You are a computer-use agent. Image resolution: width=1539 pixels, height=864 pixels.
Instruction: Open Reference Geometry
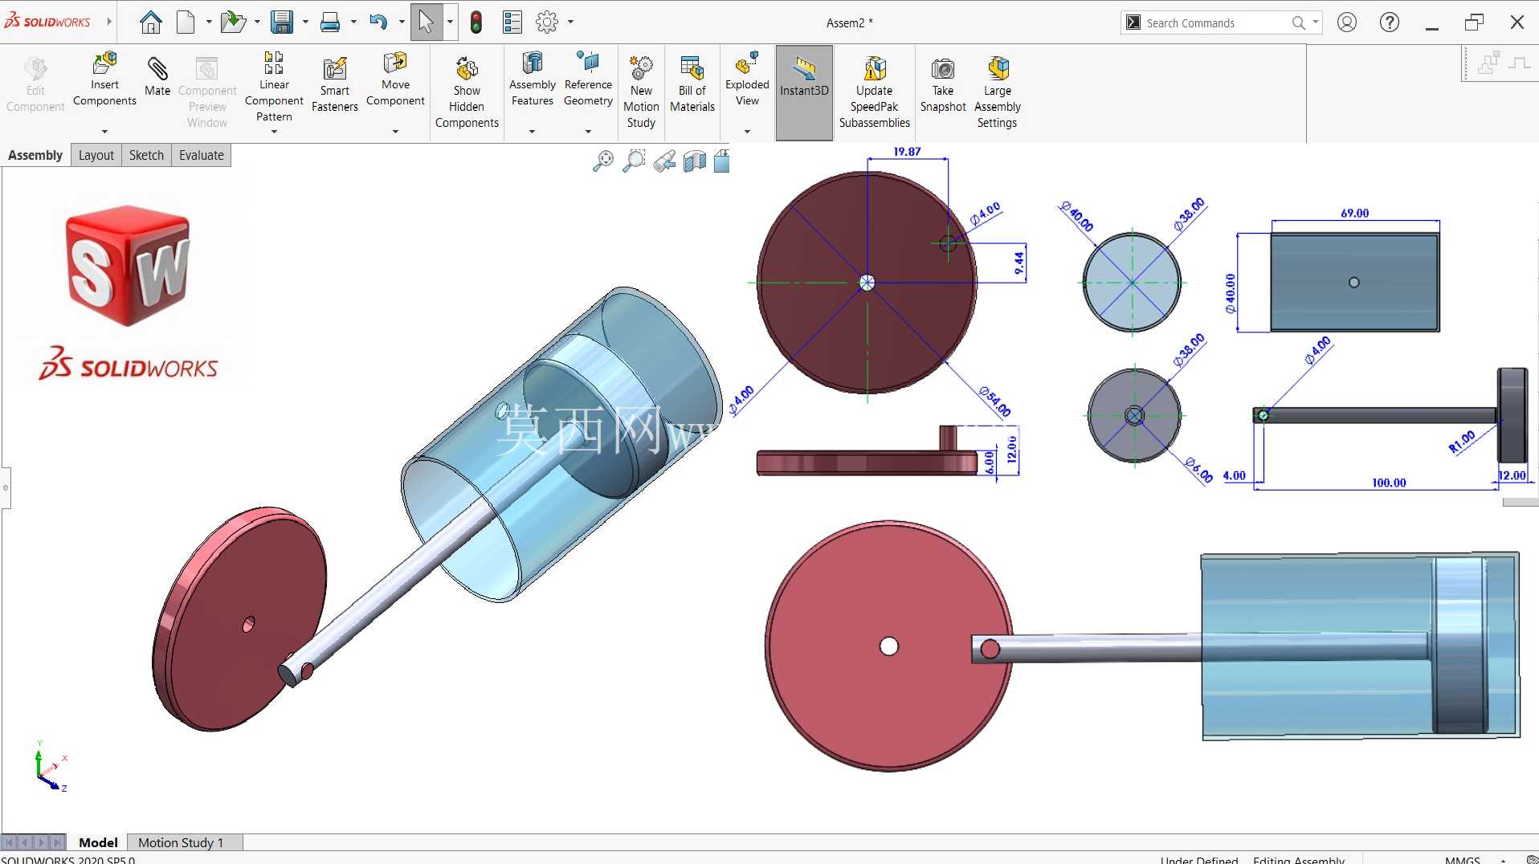point(588,79)
